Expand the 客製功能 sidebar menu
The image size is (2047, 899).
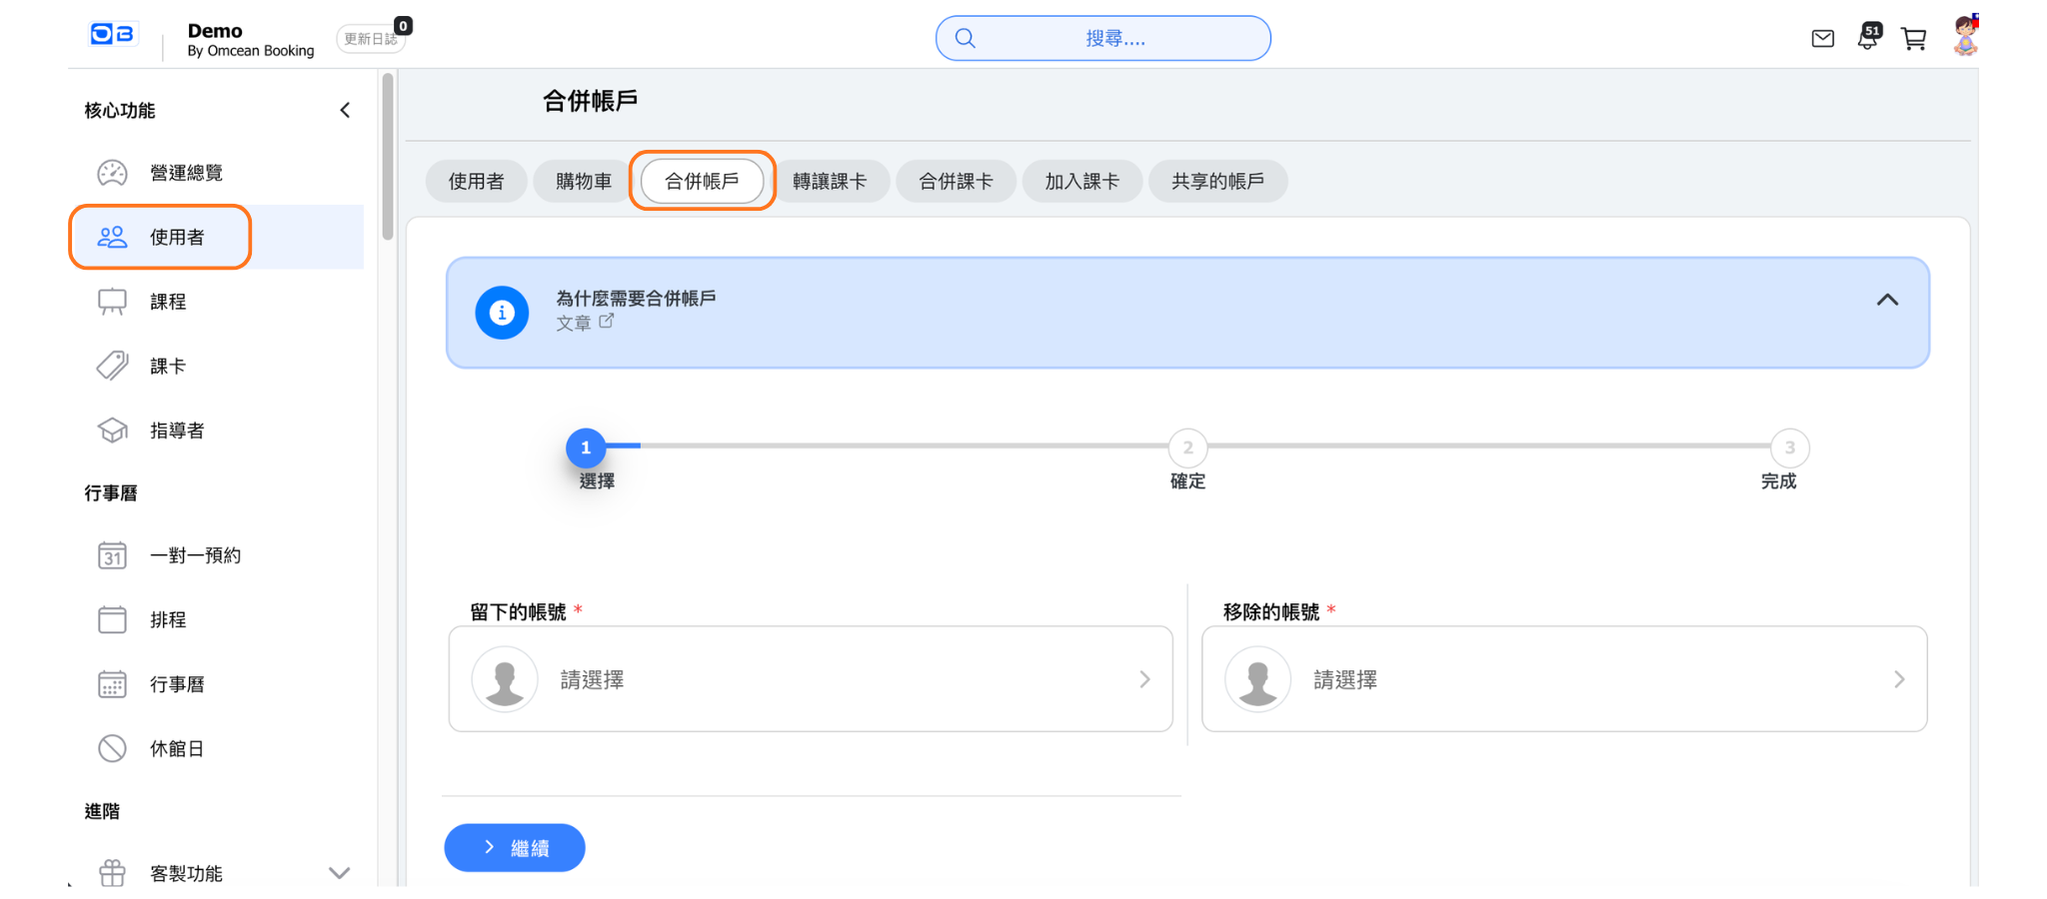pos(339,873)
